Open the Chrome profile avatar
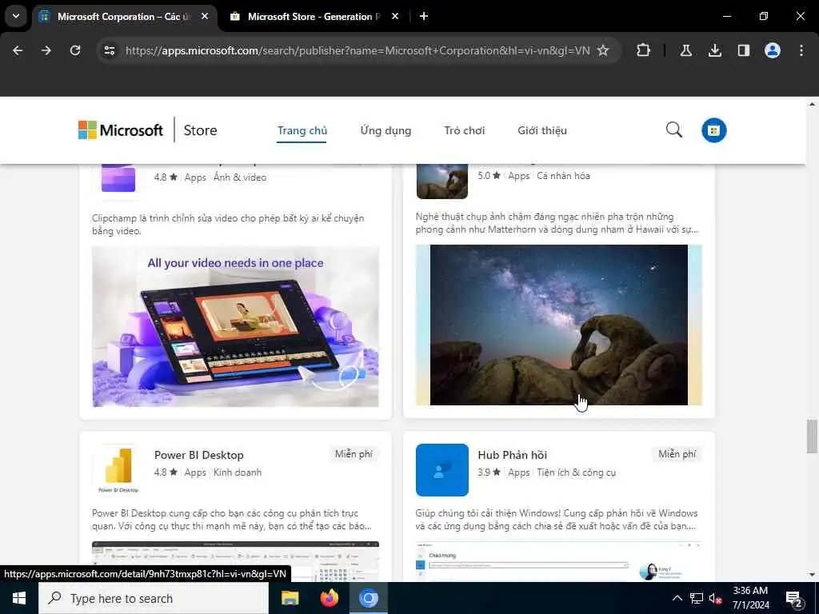 [x=773, y=50]
